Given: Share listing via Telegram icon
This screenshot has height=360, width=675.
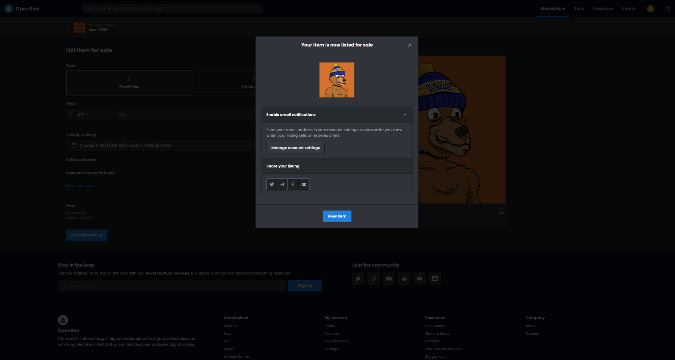Looking at the screenshot, I should pos(282,185).
